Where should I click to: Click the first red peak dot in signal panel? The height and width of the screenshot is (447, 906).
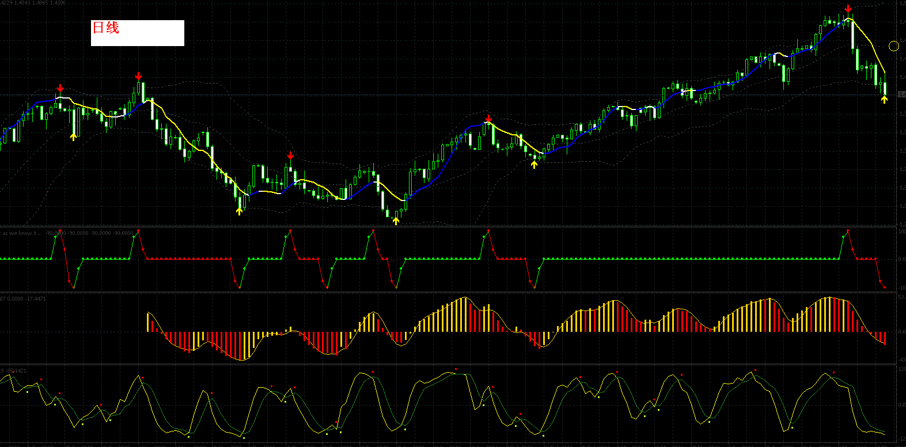pyautogui.click(x=60, y=231)
